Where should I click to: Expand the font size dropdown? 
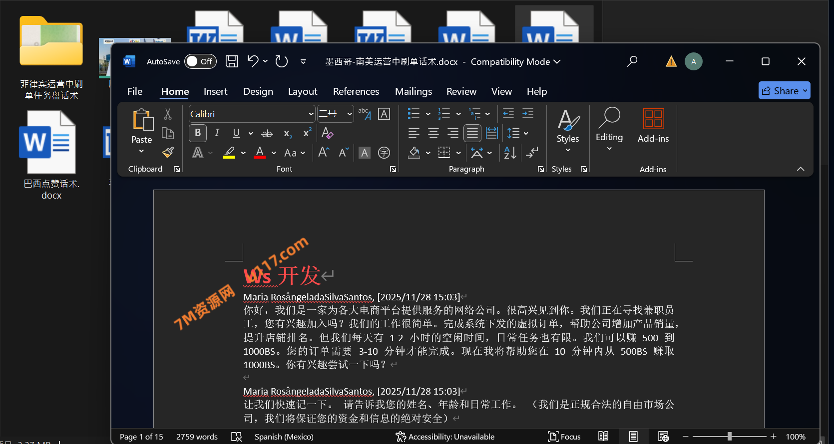coord(350,114)
